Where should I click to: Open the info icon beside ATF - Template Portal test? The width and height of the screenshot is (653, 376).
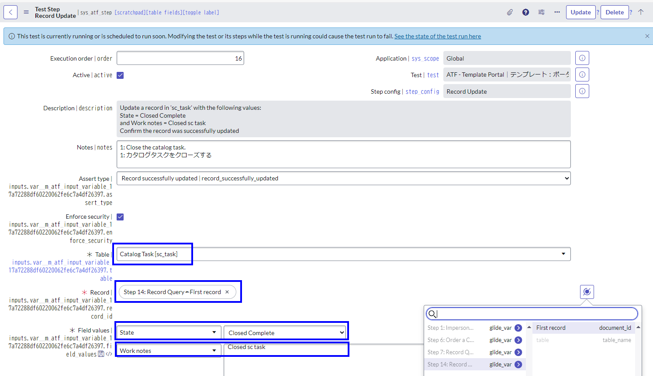[582, 74]
